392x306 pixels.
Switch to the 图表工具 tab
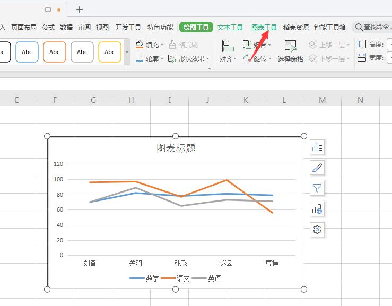264,27
